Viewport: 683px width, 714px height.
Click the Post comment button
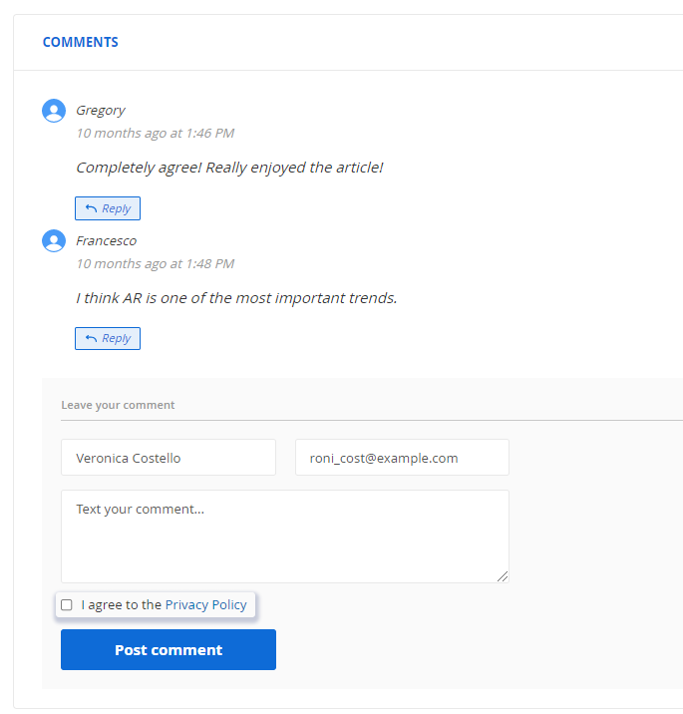(169, 650)
